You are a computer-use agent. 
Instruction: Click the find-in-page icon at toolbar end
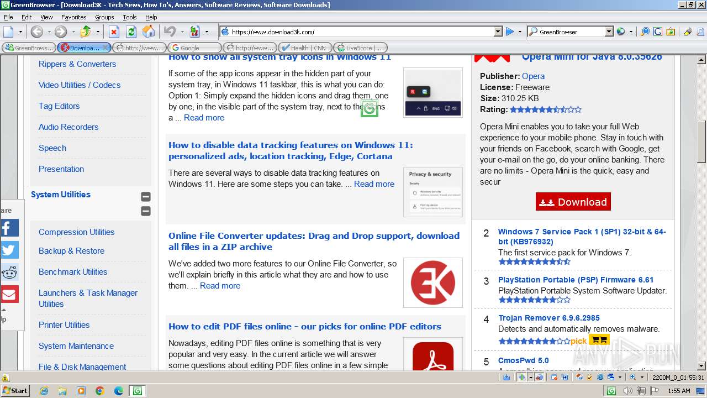(700, 32)
